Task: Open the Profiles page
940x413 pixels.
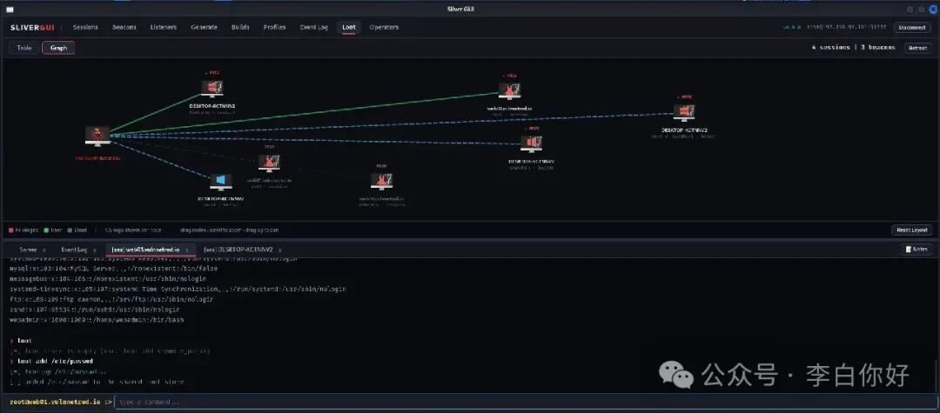Action: [274, 28]
